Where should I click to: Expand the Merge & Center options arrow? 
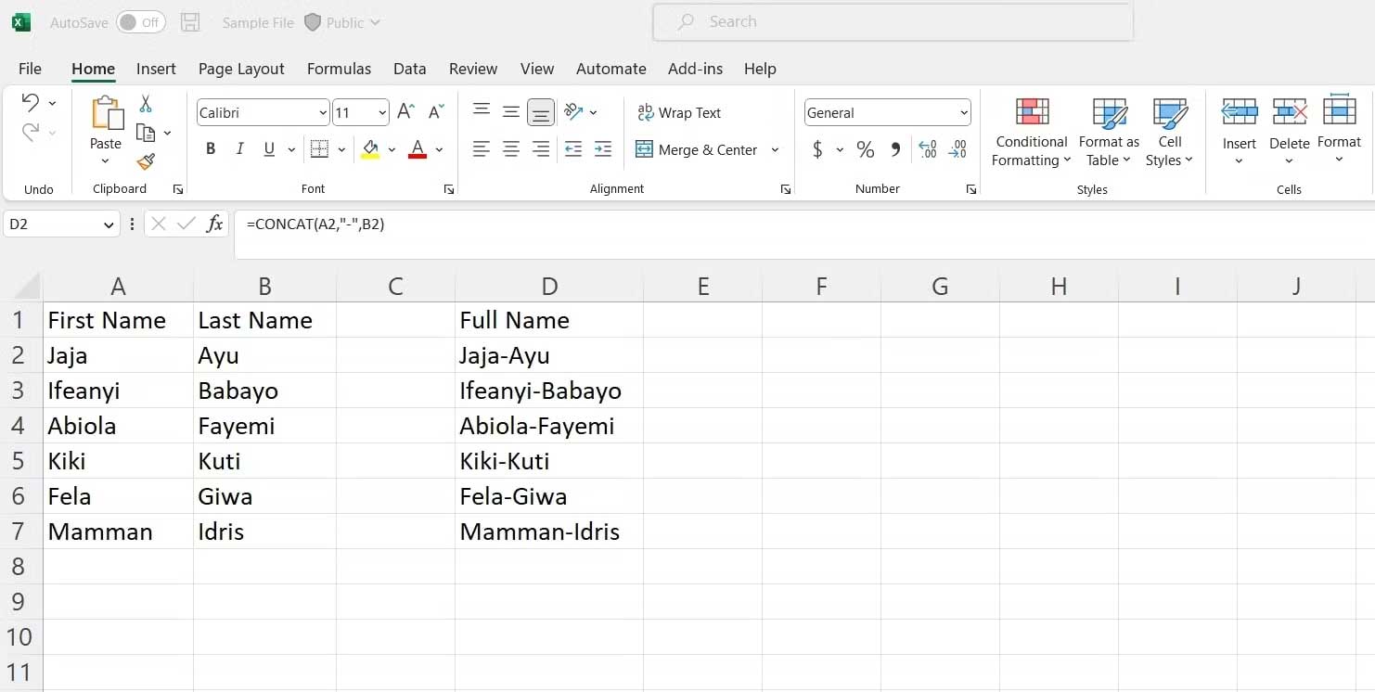(x=775, y=150)
